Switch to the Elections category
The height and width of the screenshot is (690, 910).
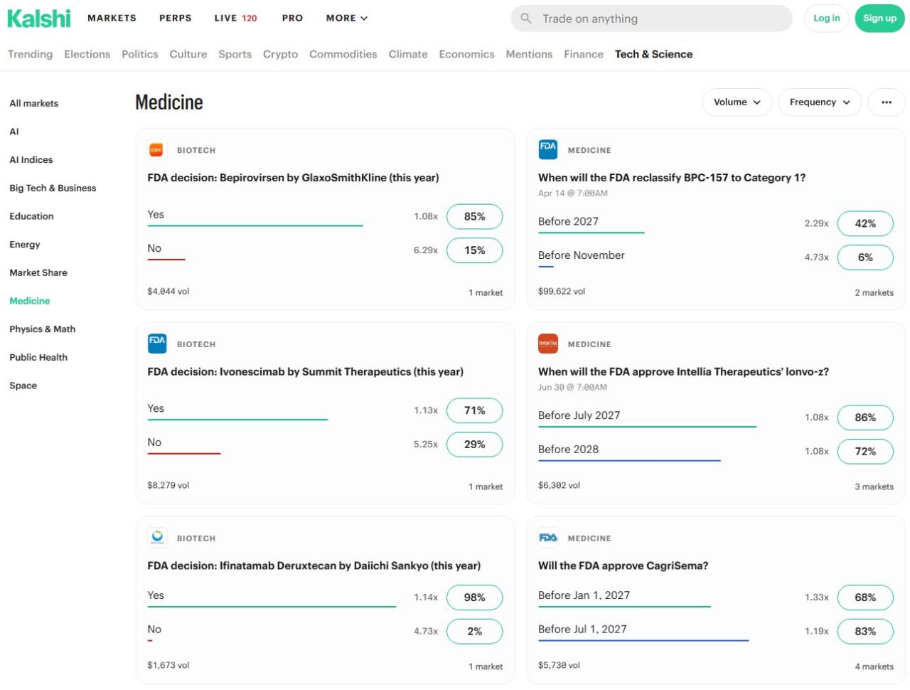point(87,54)
